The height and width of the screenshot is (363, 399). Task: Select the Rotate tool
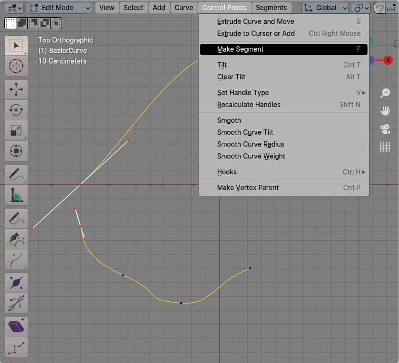click(16, 110)
